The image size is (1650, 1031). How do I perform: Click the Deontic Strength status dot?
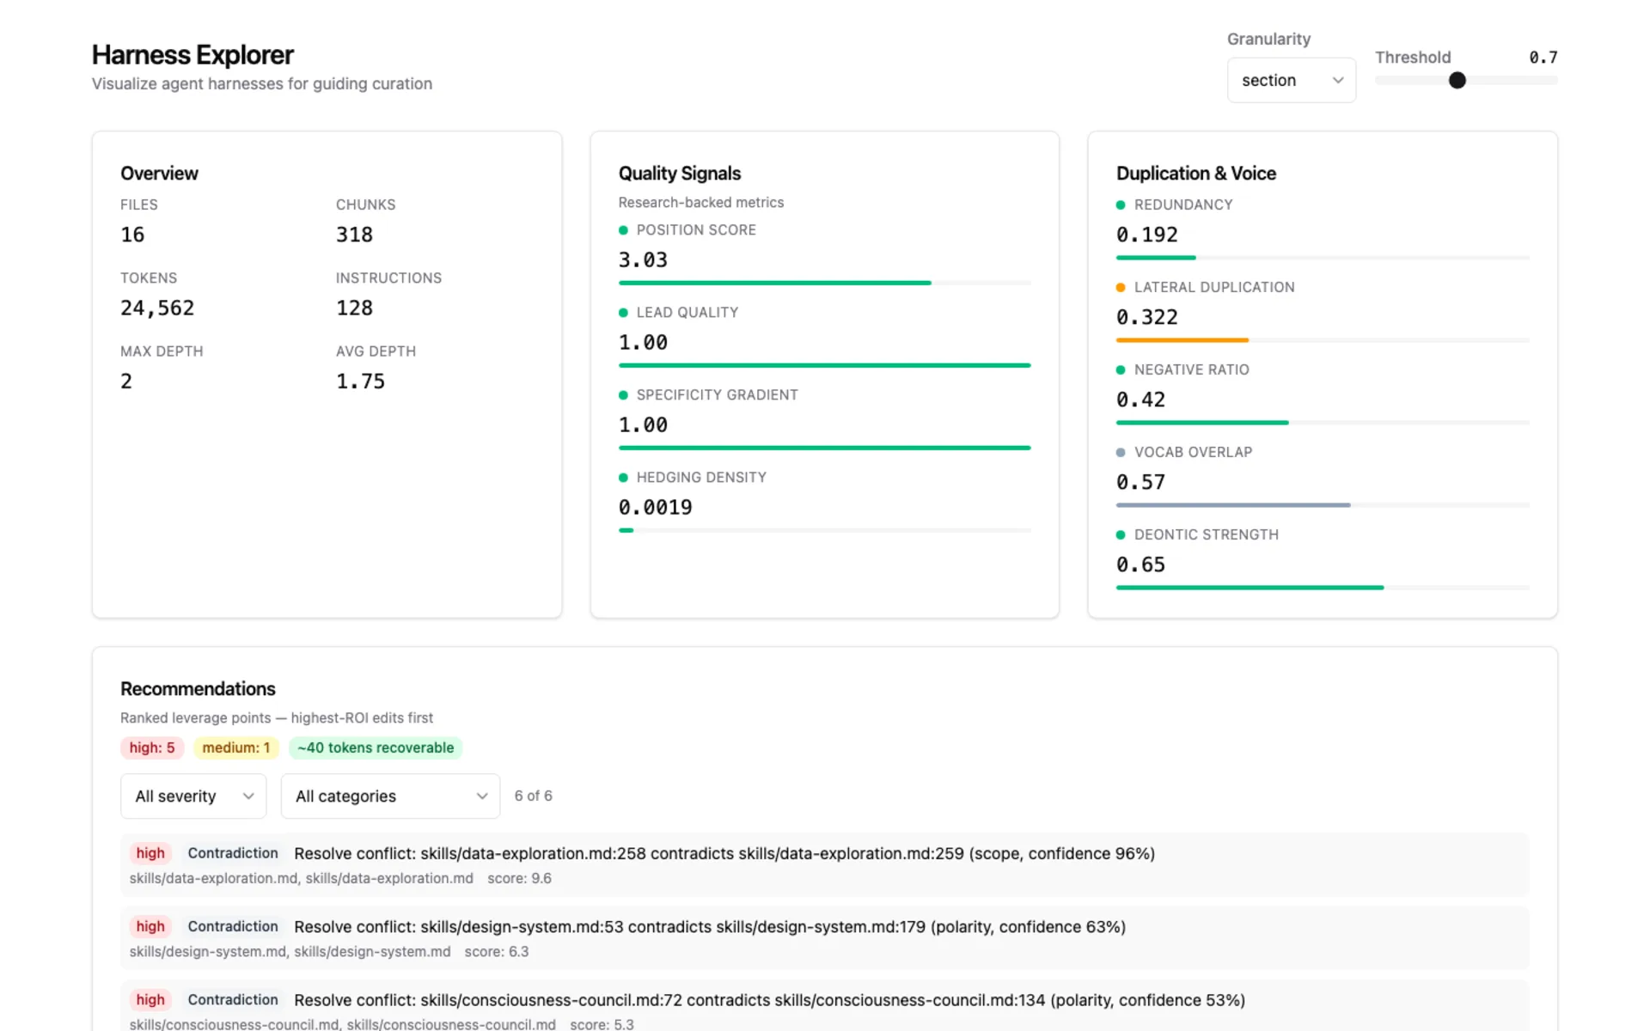[1121, 535]
